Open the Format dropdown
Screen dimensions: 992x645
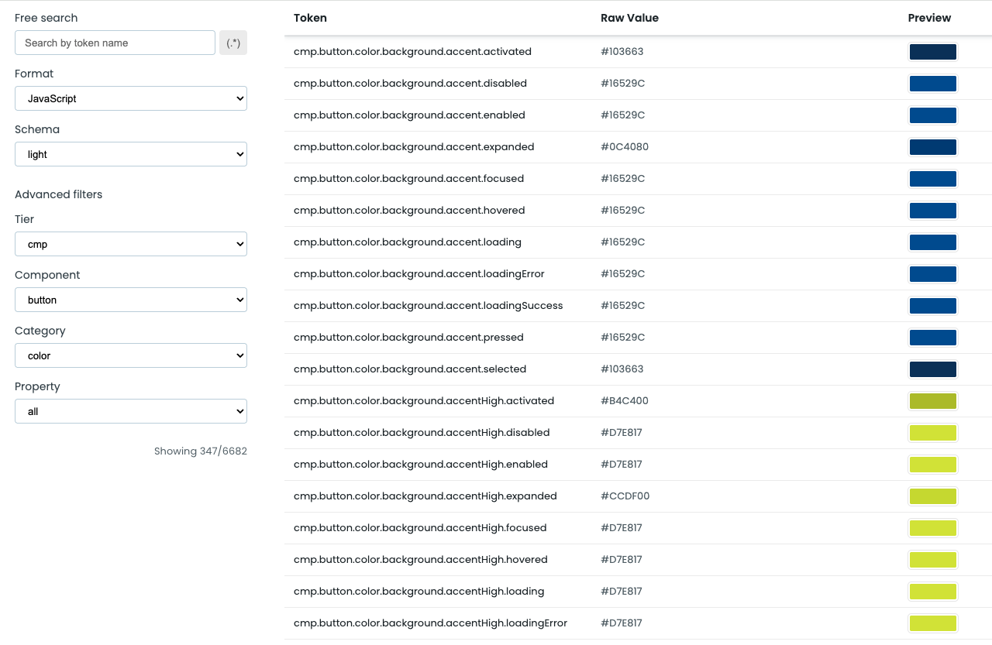[x=130, y=98]
